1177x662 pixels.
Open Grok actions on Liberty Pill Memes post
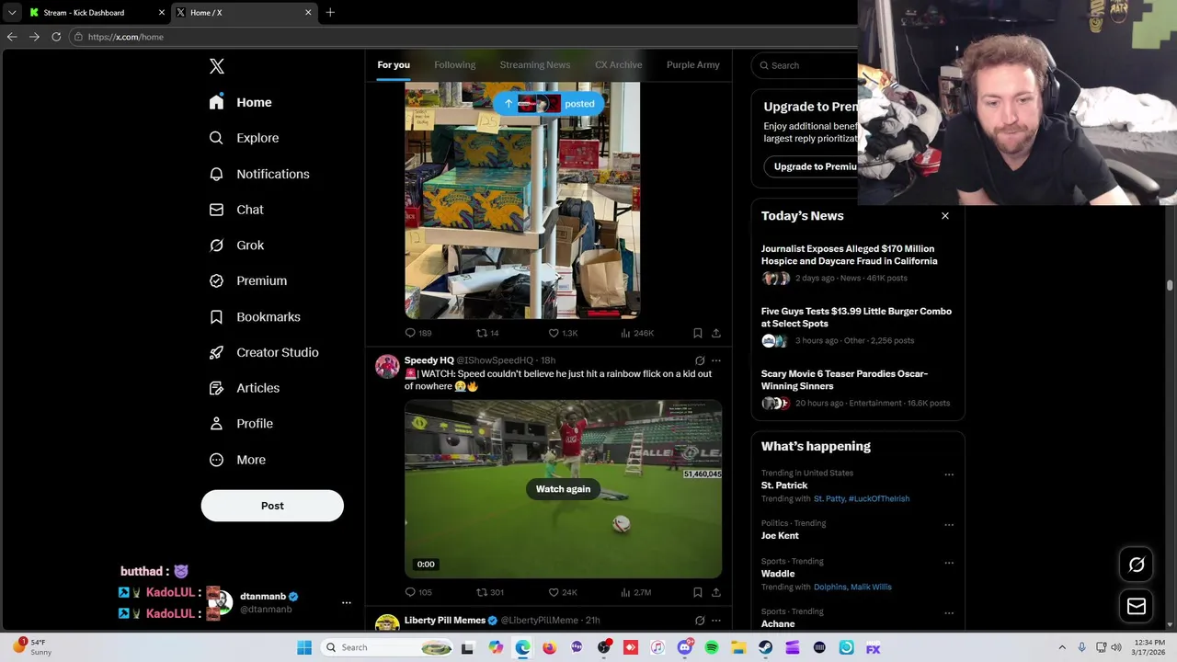(x=700, y=621)
